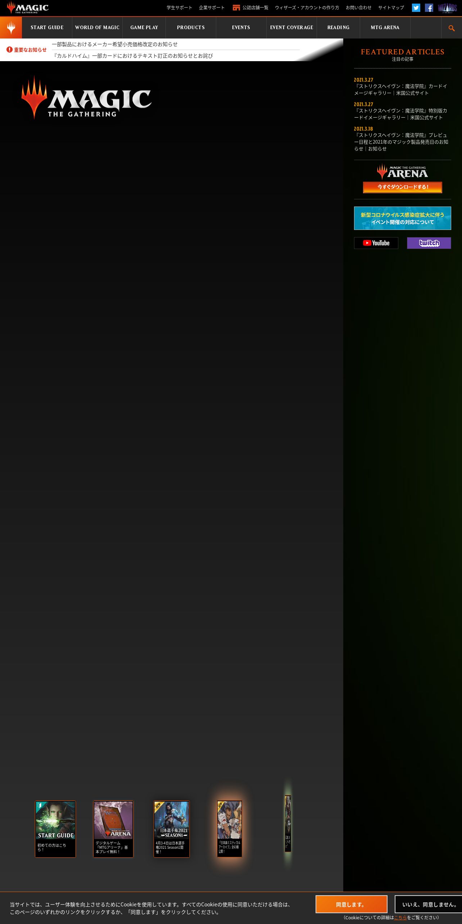Click the 重要なお知らせ label text
The width and height of the screenshot is (462, 924).
30,50
